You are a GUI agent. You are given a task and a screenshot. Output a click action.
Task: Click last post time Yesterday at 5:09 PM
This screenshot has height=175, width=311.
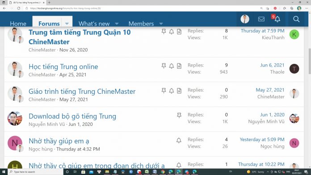(x=262, y=139)
